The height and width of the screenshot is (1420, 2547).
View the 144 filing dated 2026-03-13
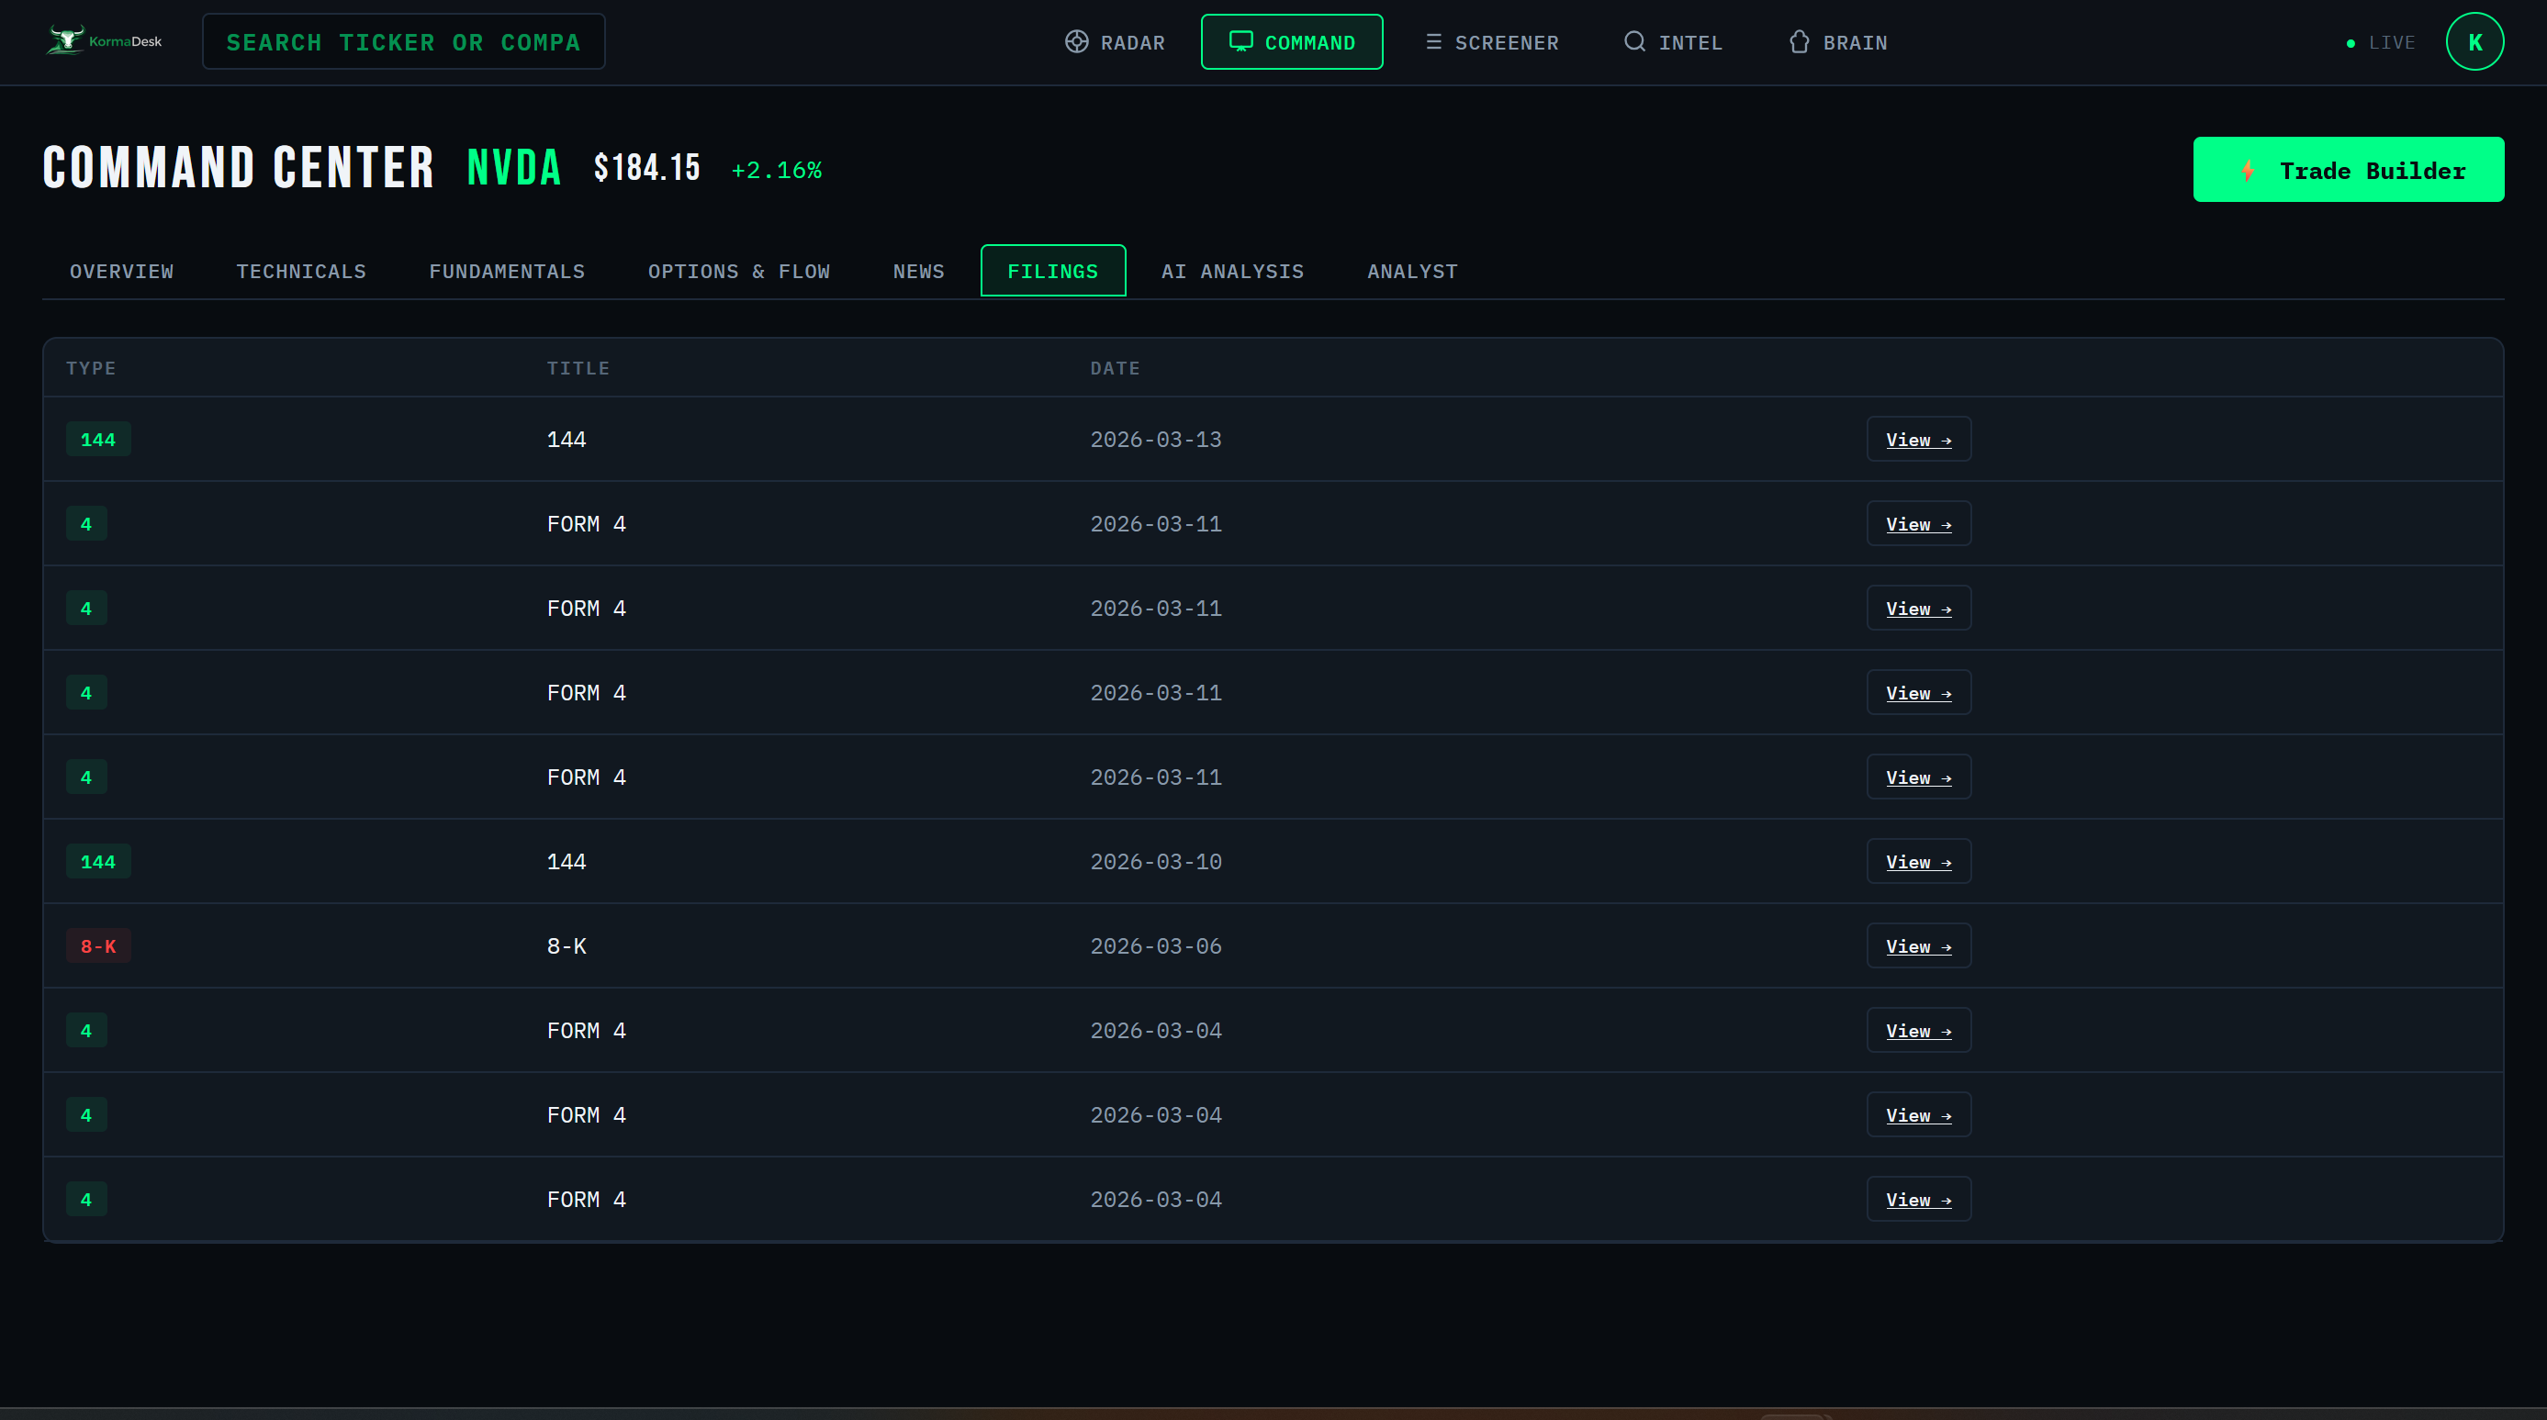click(x=1917, y=439)
